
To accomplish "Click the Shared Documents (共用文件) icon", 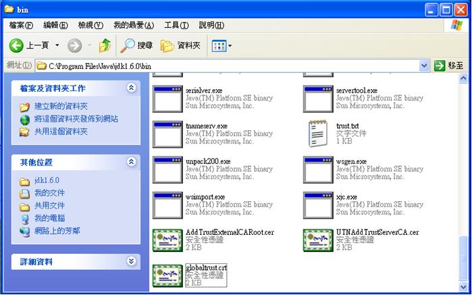I will [24, 207].
